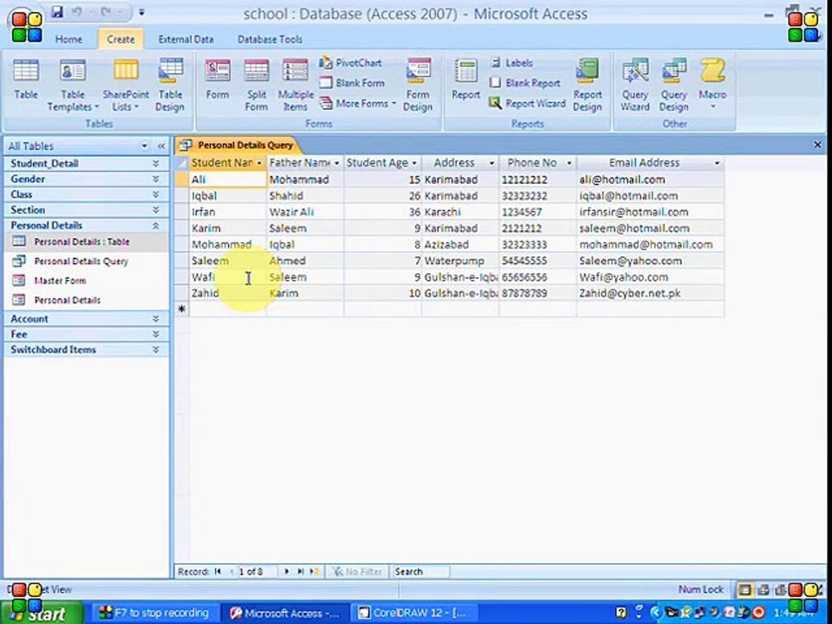Select the 'Wazir Ali' father name cell

point(305,212)
